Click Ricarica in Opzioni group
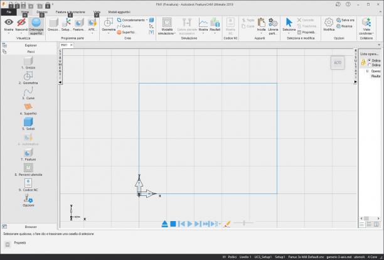Screen dimensions: 384x260 (x=344, y=26)
